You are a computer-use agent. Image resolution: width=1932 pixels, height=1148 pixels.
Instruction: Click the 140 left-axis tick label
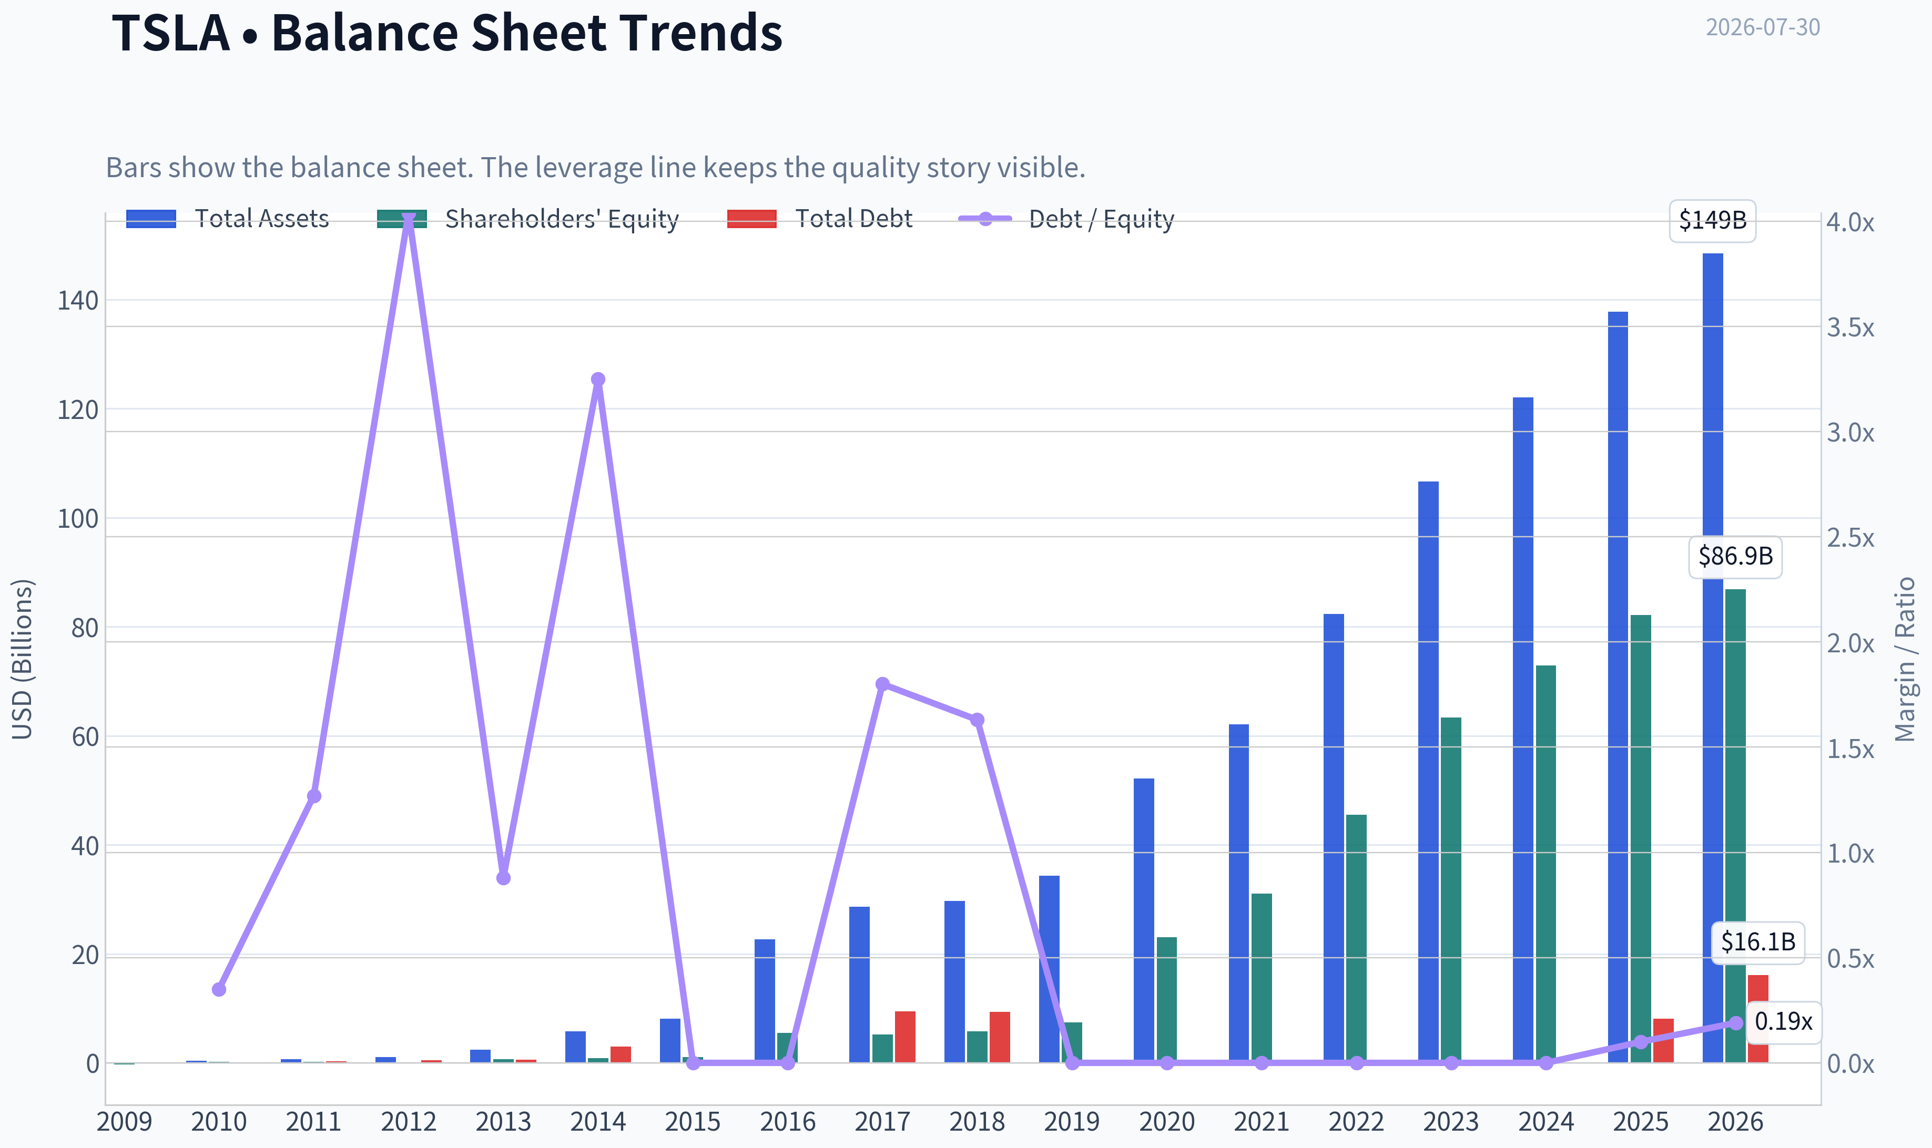point(78,300)
